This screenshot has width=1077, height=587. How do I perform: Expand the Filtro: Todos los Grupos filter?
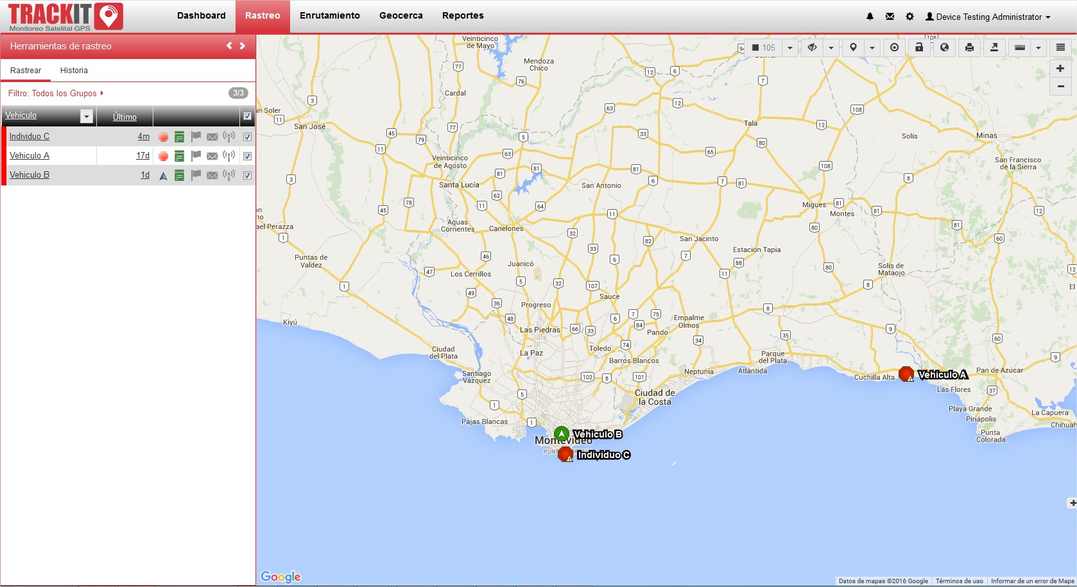(x=55, y=93)
